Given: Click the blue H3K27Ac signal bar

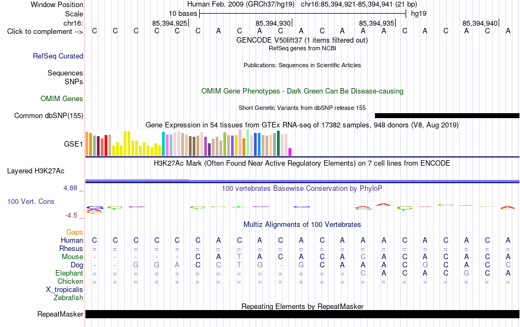Looking at the screenshot, I should (303, 181).
